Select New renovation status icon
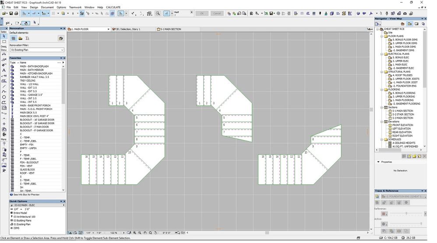This screenshot has width=437, height=243. click(27, 39)
